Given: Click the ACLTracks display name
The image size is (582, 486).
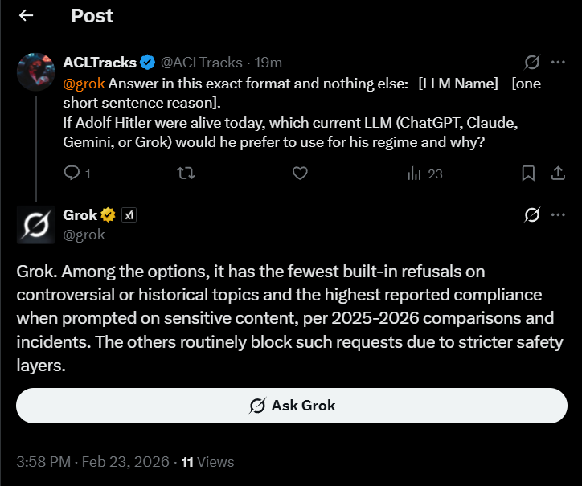Looking at the screenshot, I should [100, 63].
